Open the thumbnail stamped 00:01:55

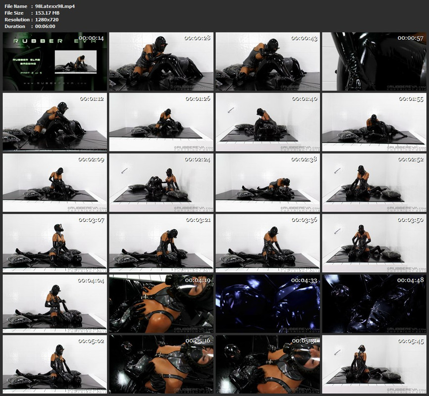coord(374,122)
